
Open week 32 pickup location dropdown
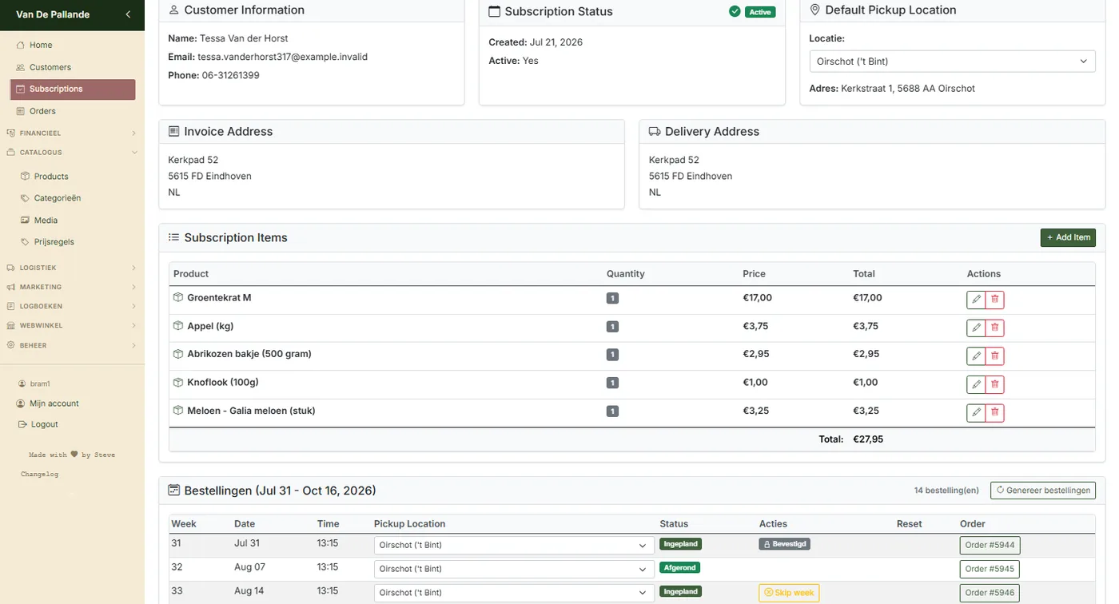(x=513, y=569)
